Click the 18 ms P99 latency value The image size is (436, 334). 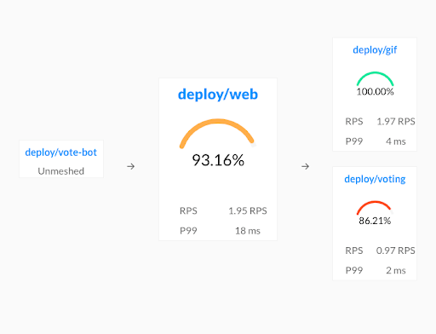coord(248,231)
